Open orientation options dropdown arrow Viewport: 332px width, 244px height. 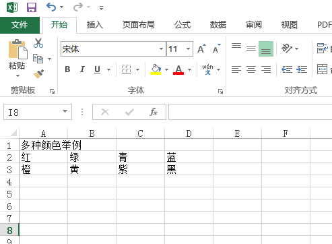click(297, 49)
